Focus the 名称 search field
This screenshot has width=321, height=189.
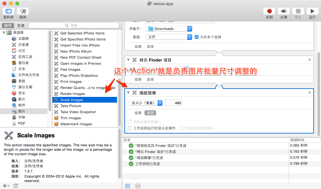tap(74, 25)
